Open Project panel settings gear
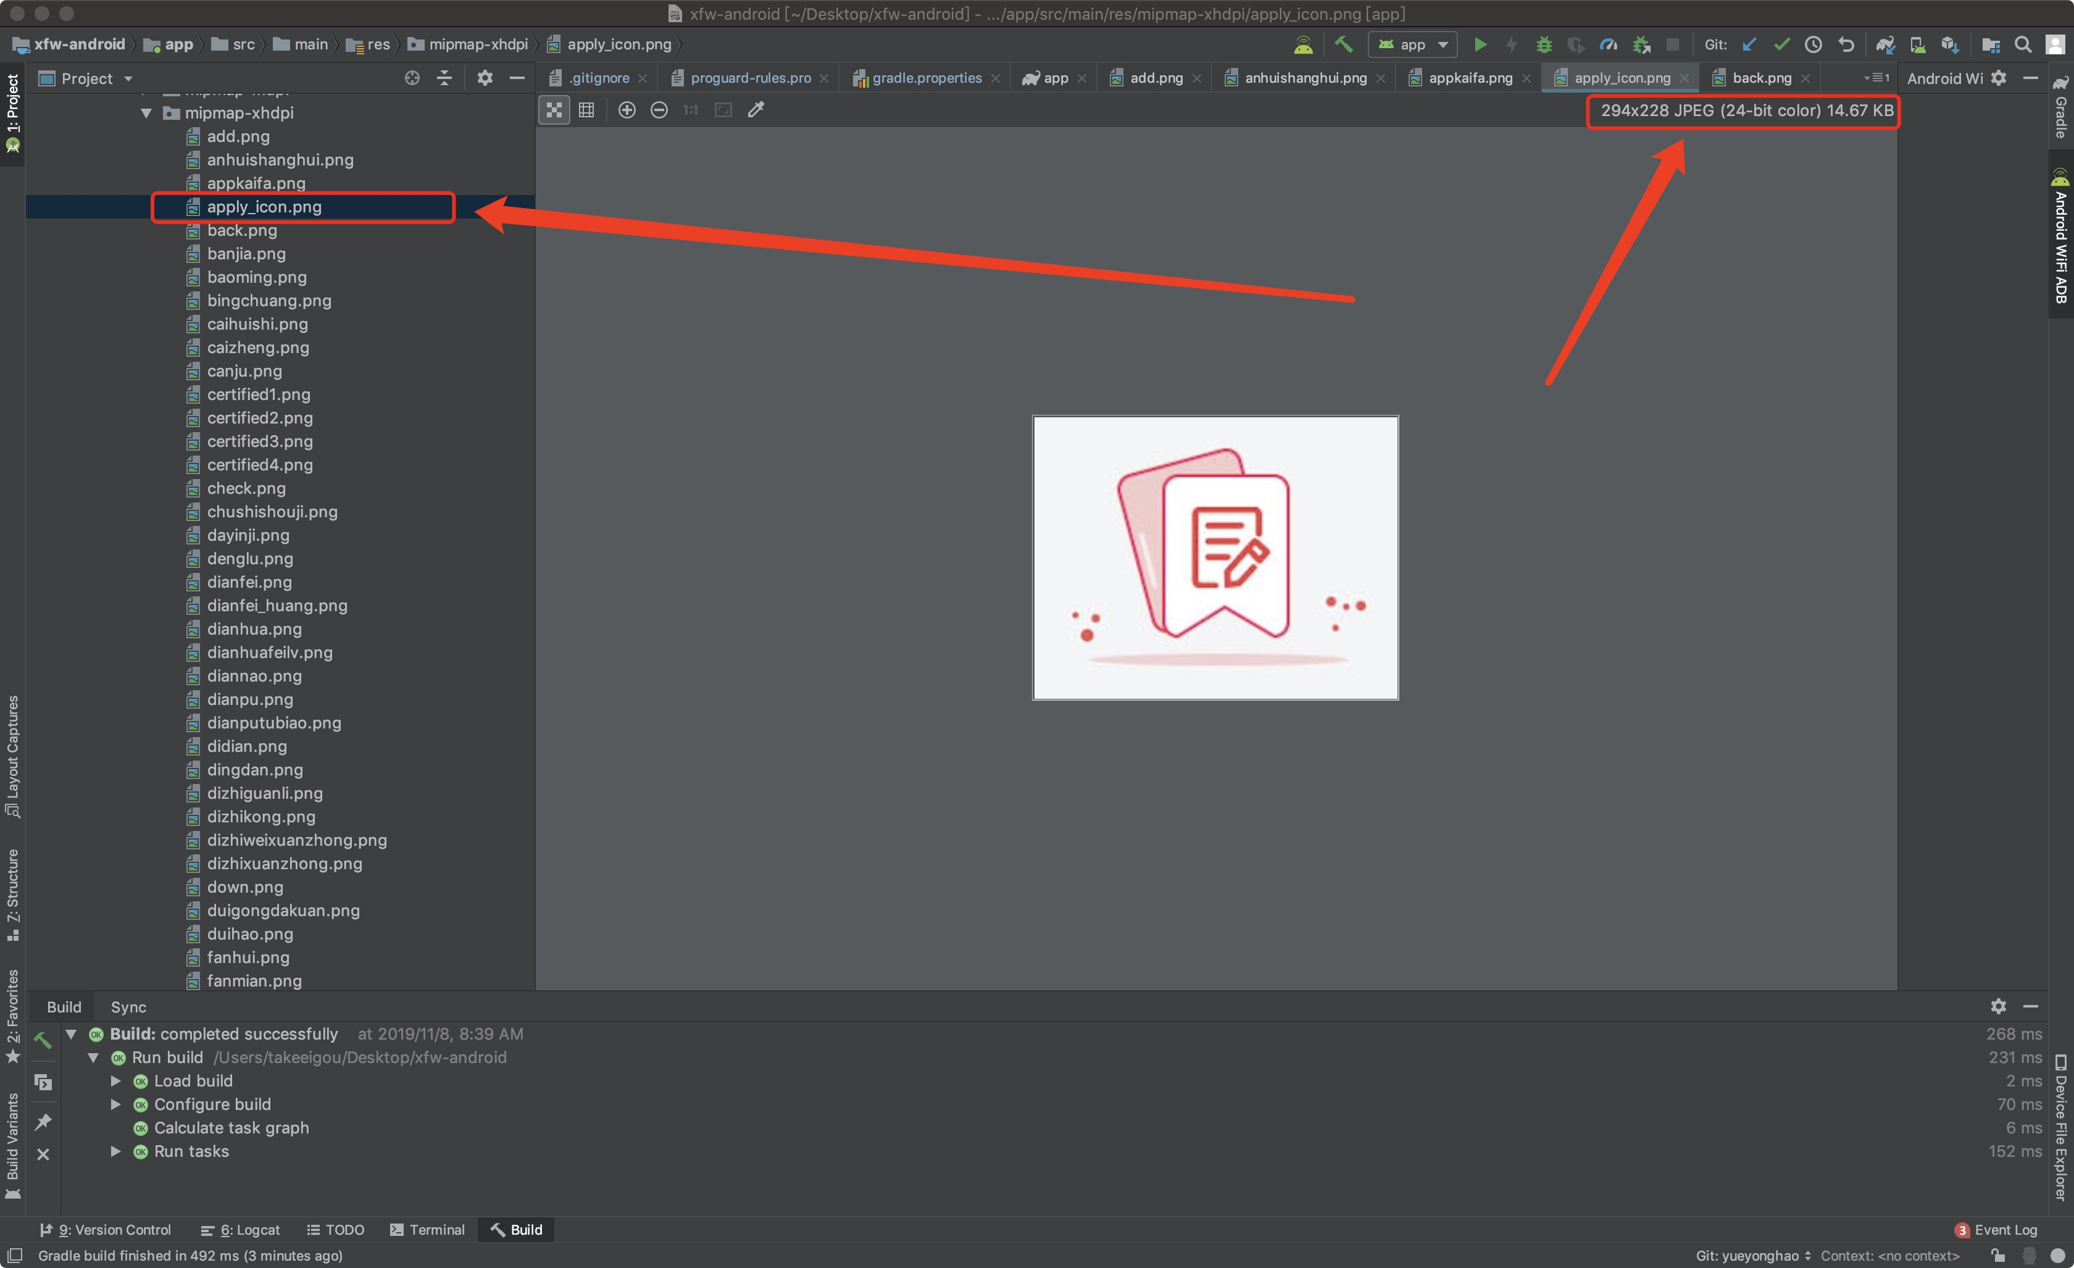The height and width of the screenshot is (1268, 2074). 485,78
